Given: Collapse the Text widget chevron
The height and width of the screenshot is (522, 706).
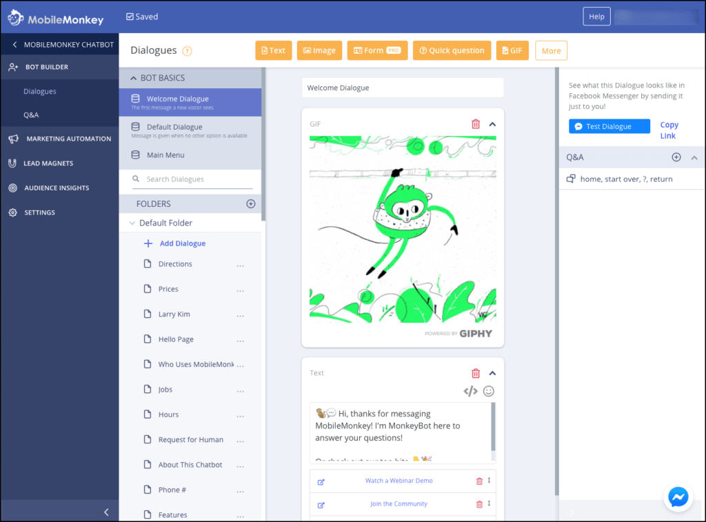Looking at the screenshot, I should 492,373.
